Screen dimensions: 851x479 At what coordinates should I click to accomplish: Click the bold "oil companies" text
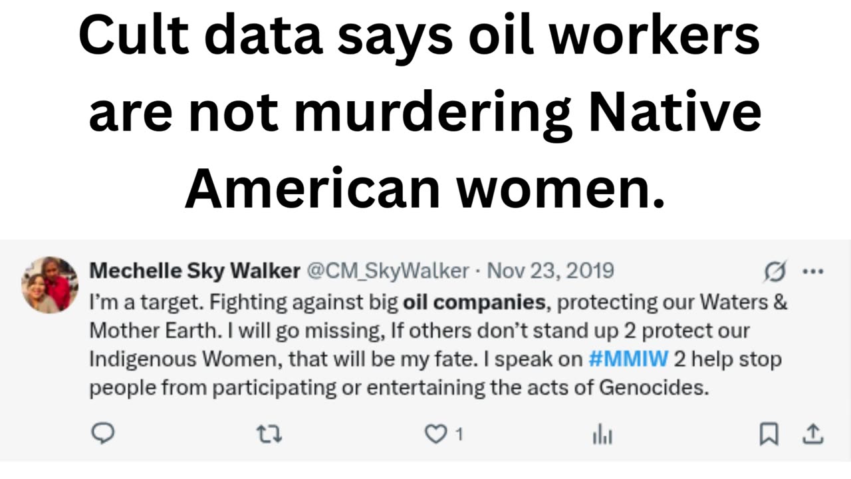pyautogui.click(x=473, y=303)
